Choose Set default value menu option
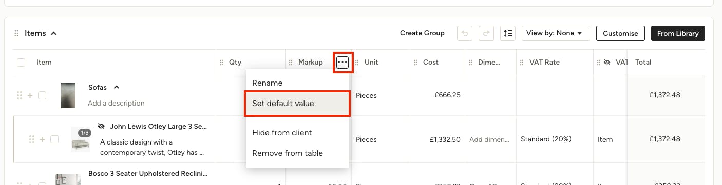Viewport: 722px width, 185px height. pos(297,104)
